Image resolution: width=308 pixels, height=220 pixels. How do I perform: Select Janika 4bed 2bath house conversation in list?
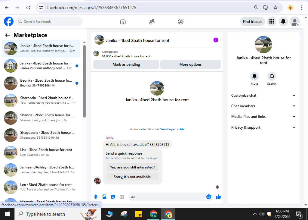(x=41, y=49)
